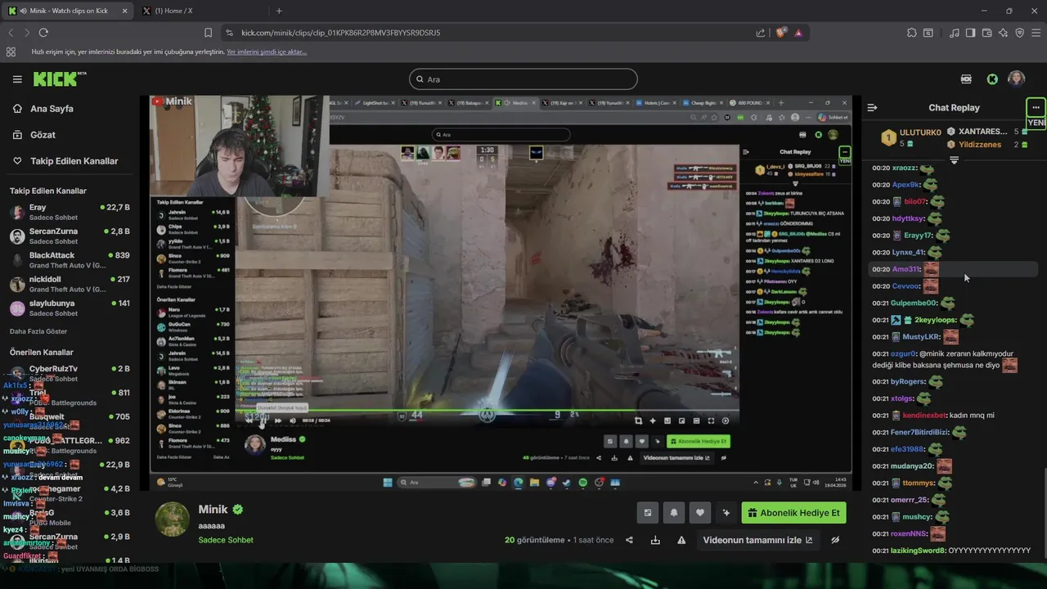Click the kick.com address bar URL
Screen dimensions: 1047x589
(x=341, y=33)
